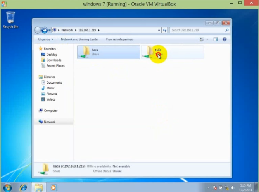Image resolution: width=259 pixels, height=192 pixels.
Task: Toggle the preview pane
Action: point(216,39)
